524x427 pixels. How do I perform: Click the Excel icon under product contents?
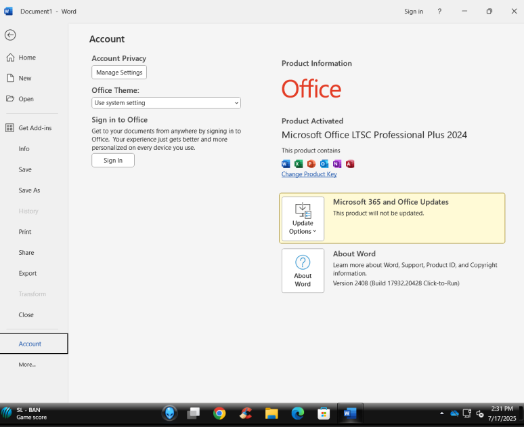click(299, 163)
